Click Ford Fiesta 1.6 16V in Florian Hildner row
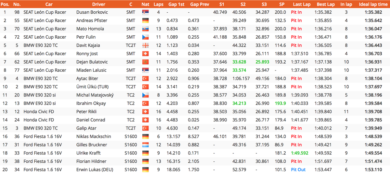The image size is (390, 174). [43, 161]
